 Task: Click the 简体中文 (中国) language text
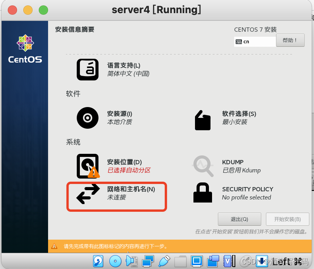point(128,74)
